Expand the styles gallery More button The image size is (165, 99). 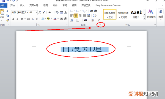click(144, 18)
